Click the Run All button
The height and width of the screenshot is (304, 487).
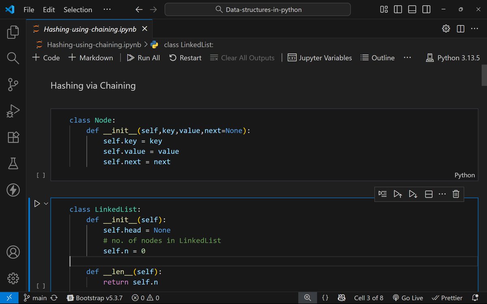[x=143, y=58]
